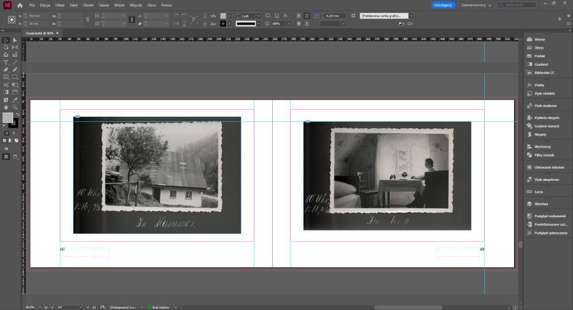Open the Edycja menu
This screenshot has height=310, width=573.
point(45,5)
